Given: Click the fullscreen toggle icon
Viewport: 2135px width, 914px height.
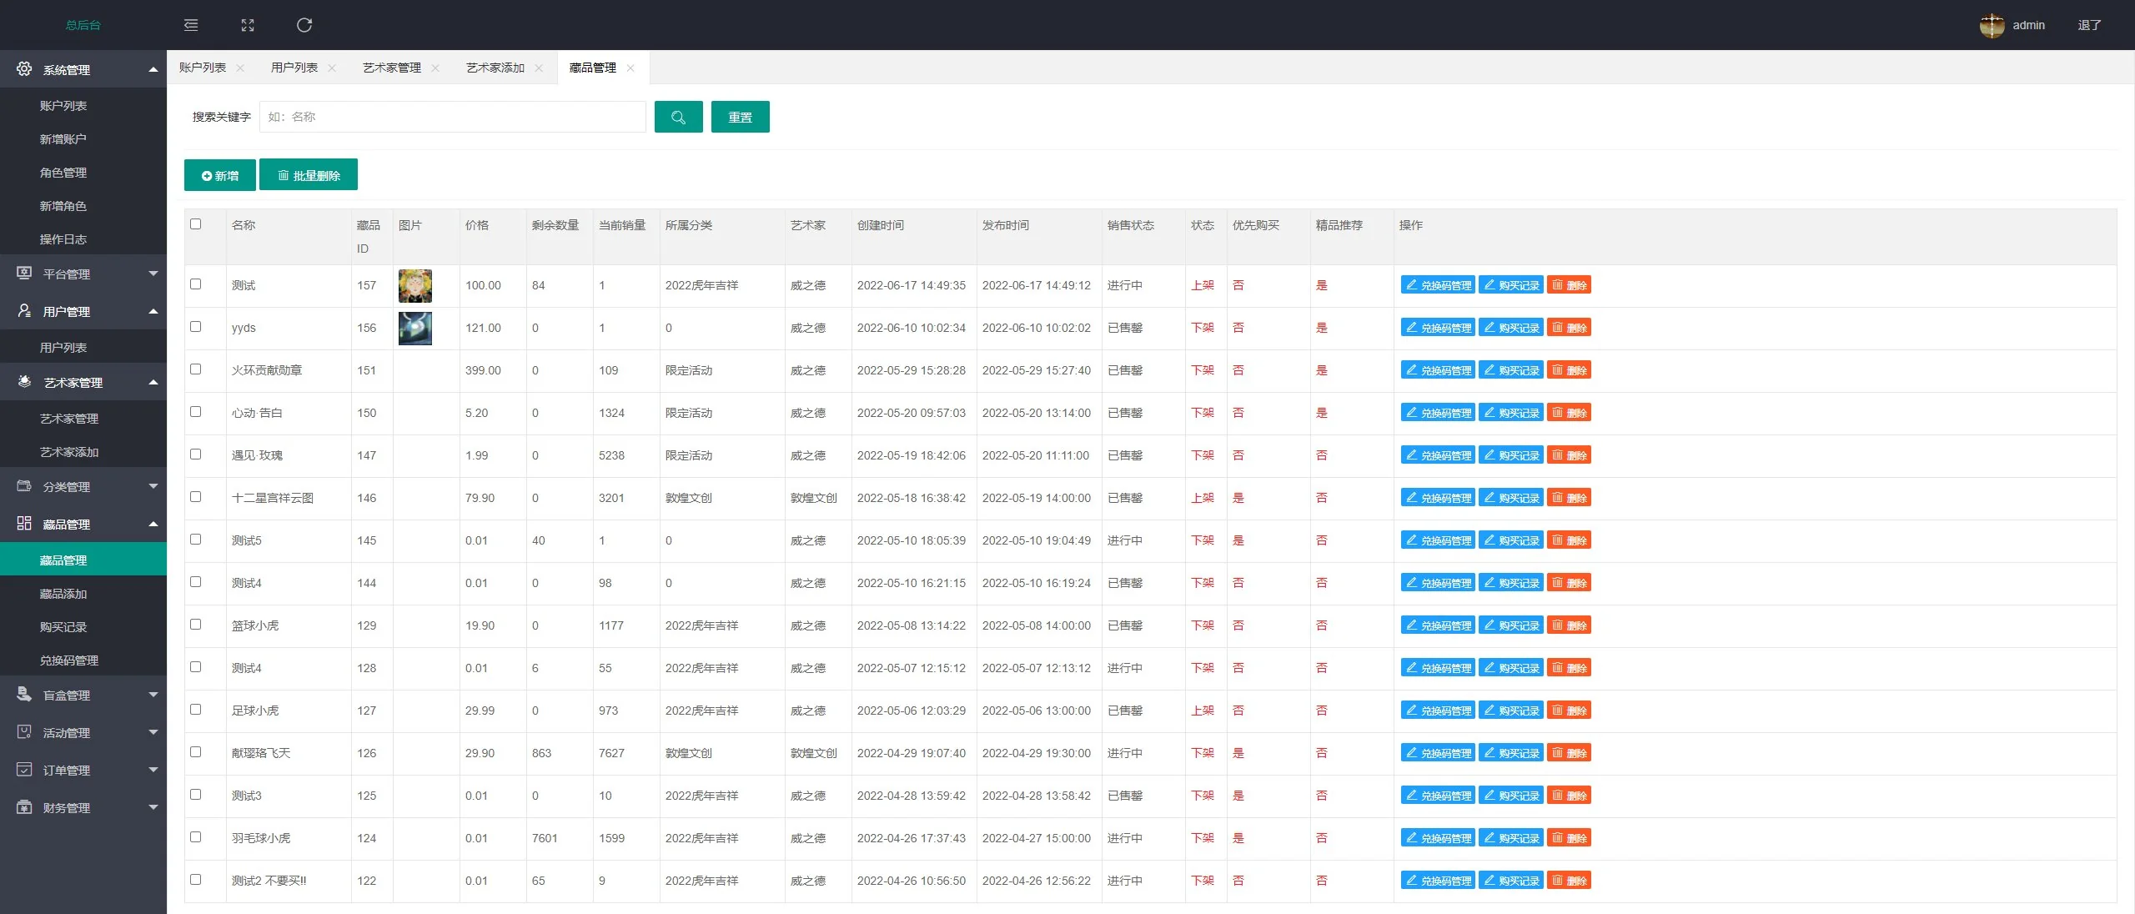Looking at the screenshot, I should coord(248,25).
